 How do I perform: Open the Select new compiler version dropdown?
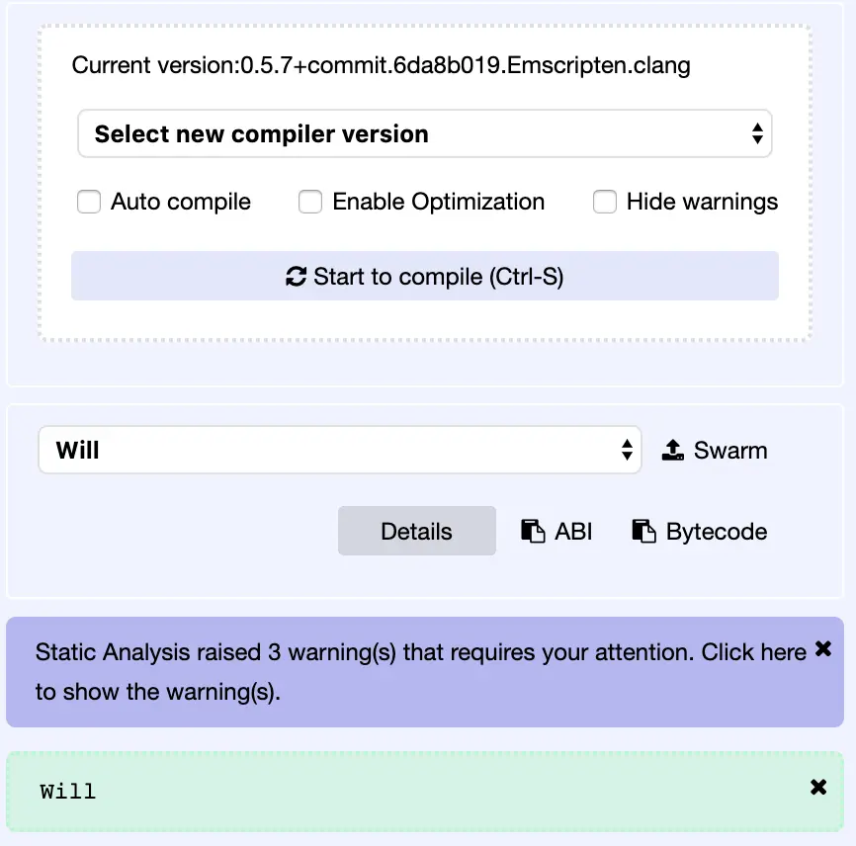[425, 132]
